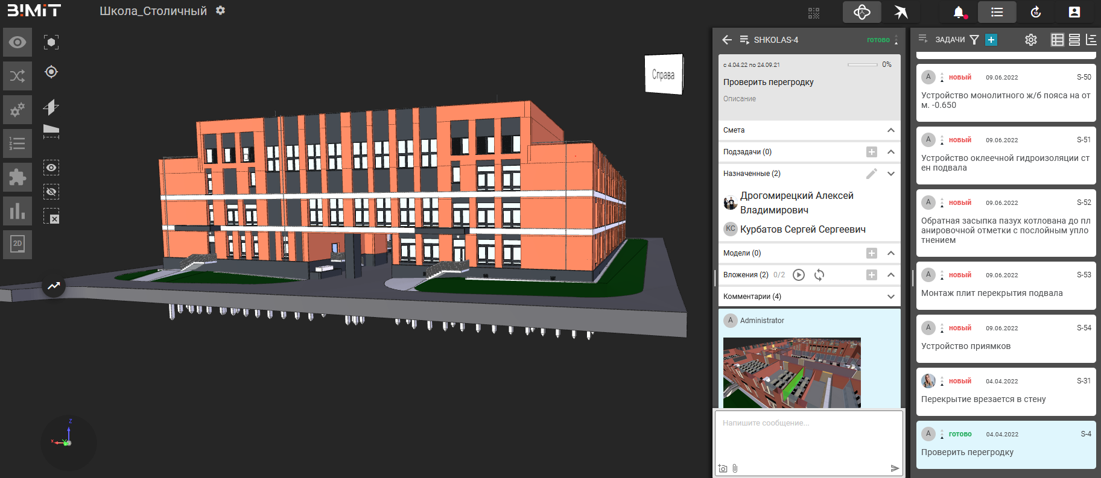Click the notifications bell
The height and width of the screenshot is (478, 1101).
(x=959, y=12)
